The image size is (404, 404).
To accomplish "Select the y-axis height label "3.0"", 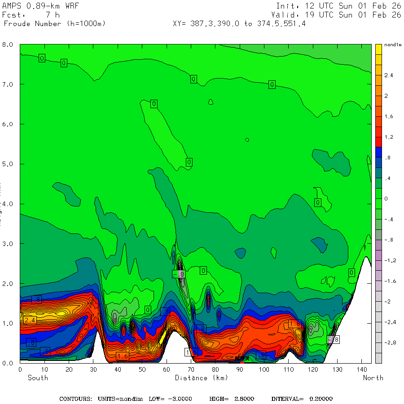I will click(x=8, y=244).
